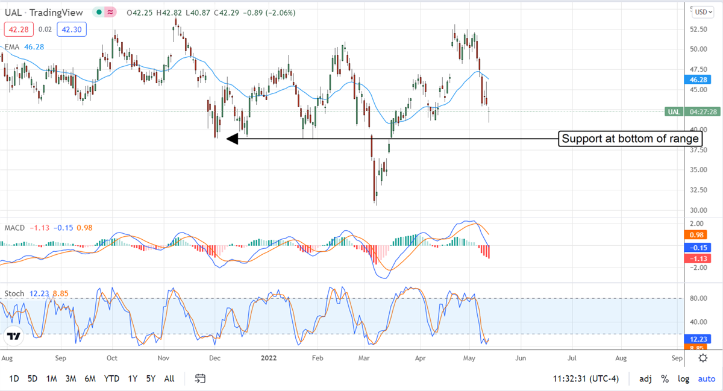This screenshot has height=391, width=723.
Task: Select the 'Support at bottom of range' annotation
Action: pos(630,139)
